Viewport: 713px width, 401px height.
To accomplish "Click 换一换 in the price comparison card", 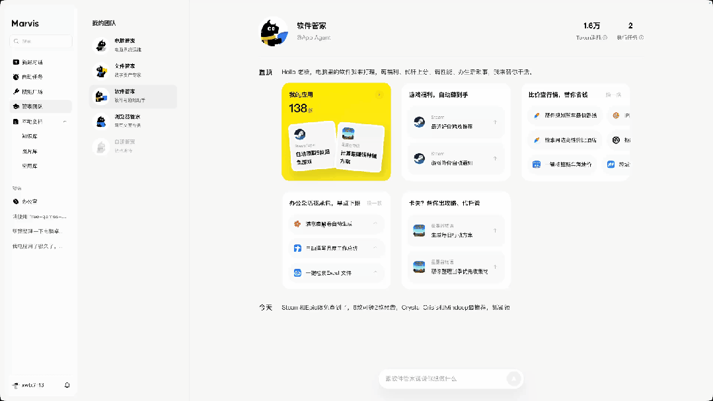I will click(x=613, y=95).
